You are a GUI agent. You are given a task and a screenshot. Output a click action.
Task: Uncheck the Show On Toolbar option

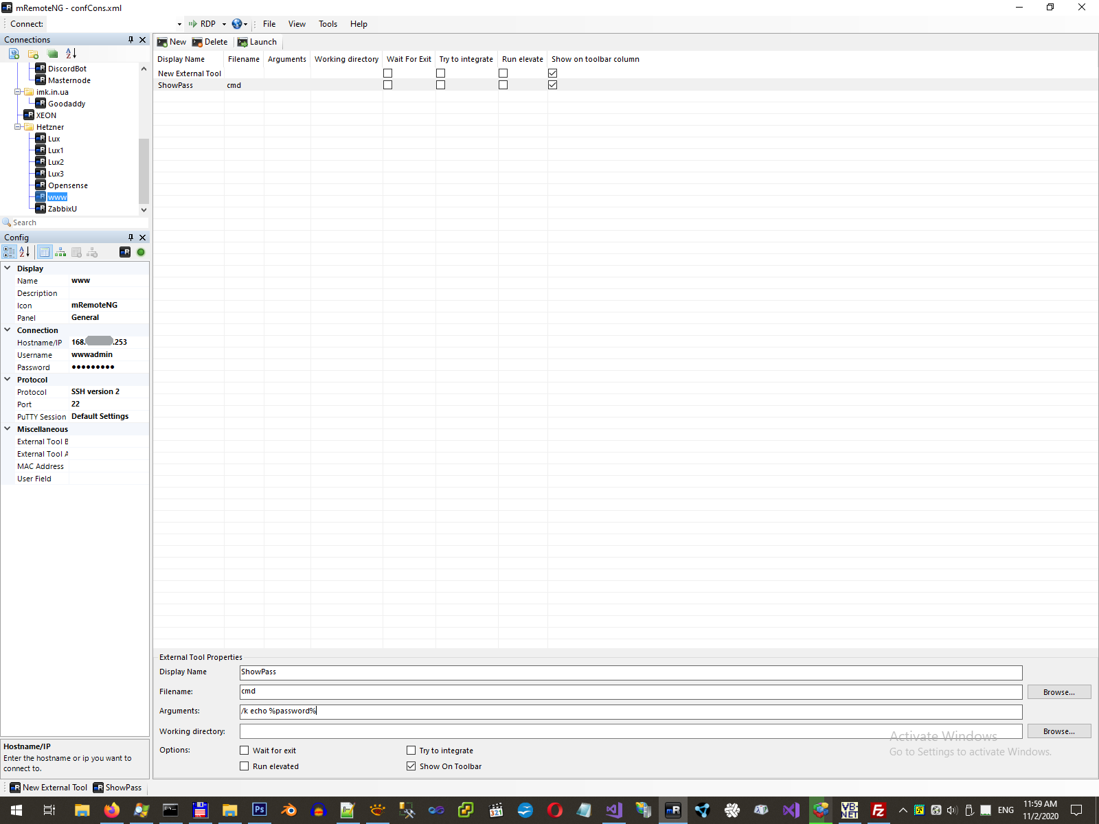[x=411, y=766]
